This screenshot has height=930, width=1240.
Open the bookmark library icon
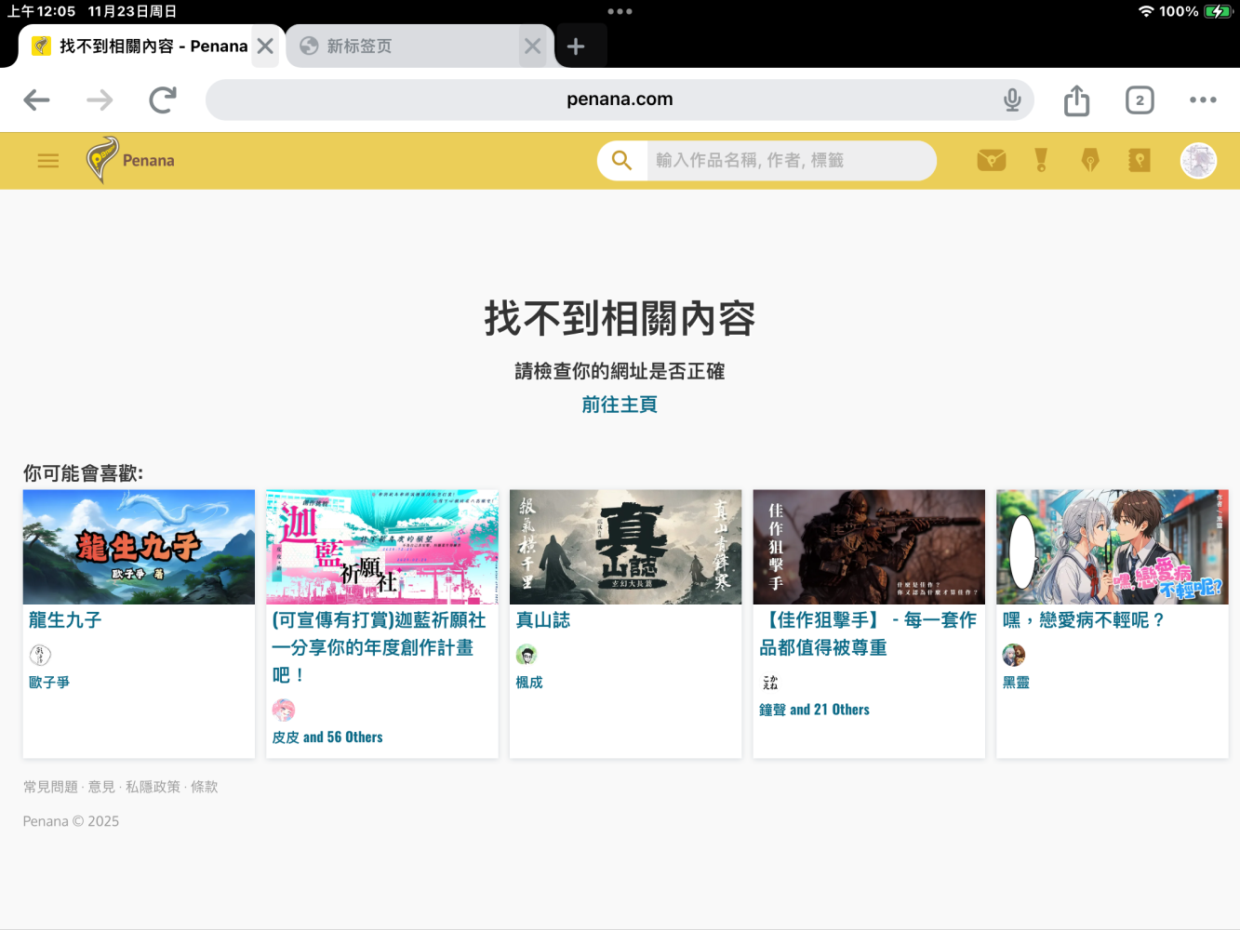tap(1140, 161)
